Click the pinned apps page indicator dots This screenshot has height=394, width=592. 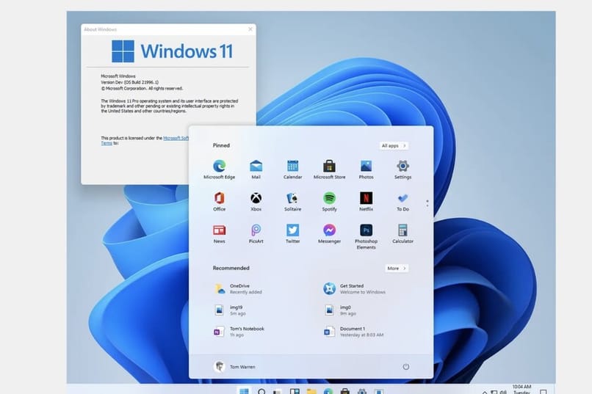(427, 203)
